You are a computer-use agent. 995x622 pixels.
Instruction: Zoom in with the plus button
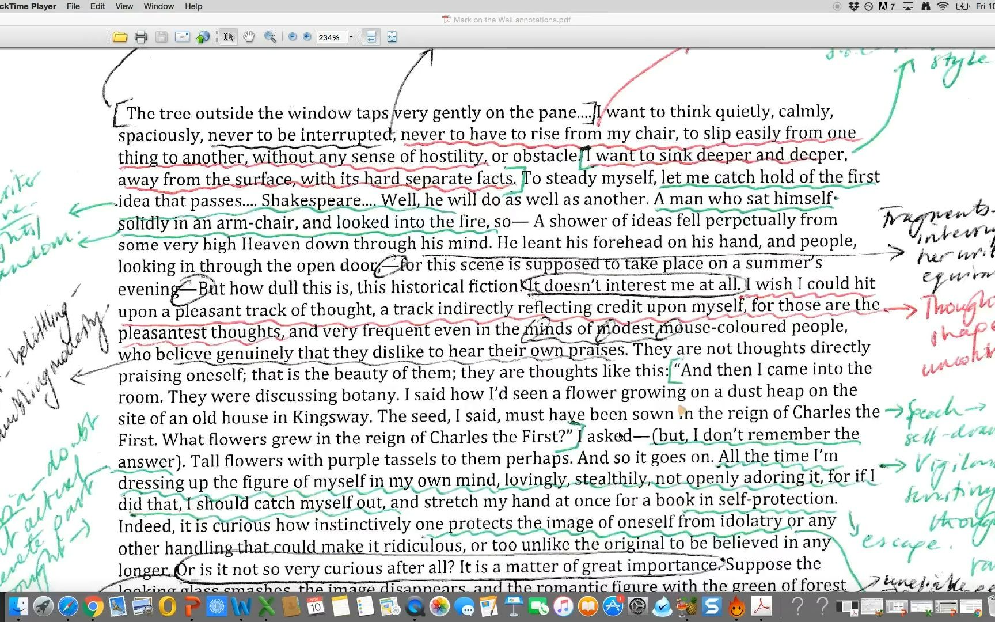click(x=307, y=37)
